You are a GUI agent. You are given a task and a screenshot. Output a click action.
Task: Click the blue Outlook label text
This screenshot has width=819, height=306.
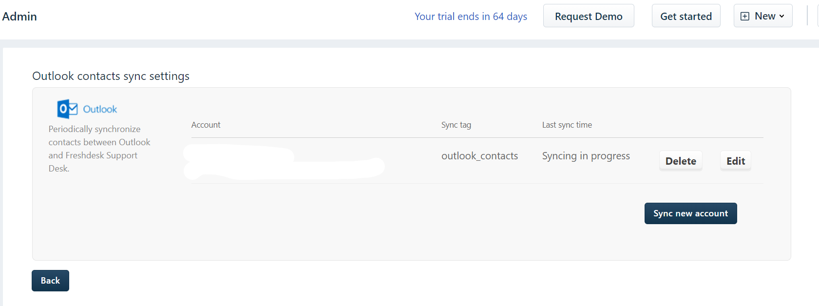coord(100,109)
